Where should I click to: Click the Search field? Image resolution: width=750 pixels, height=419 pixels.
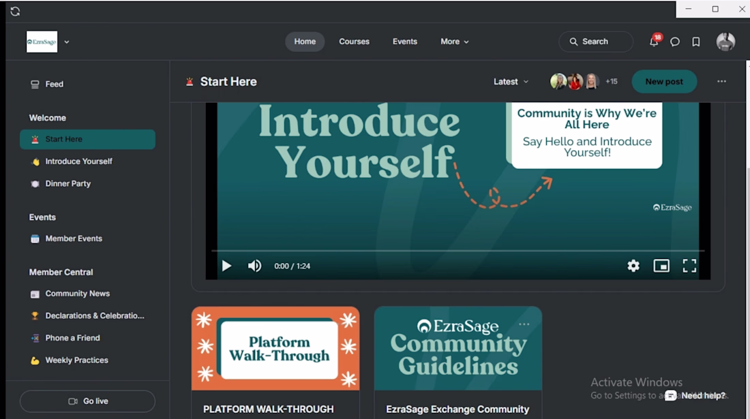(595, 42)
